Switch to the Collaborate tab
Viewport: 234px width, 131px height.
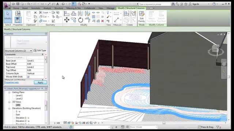(90, 8)
